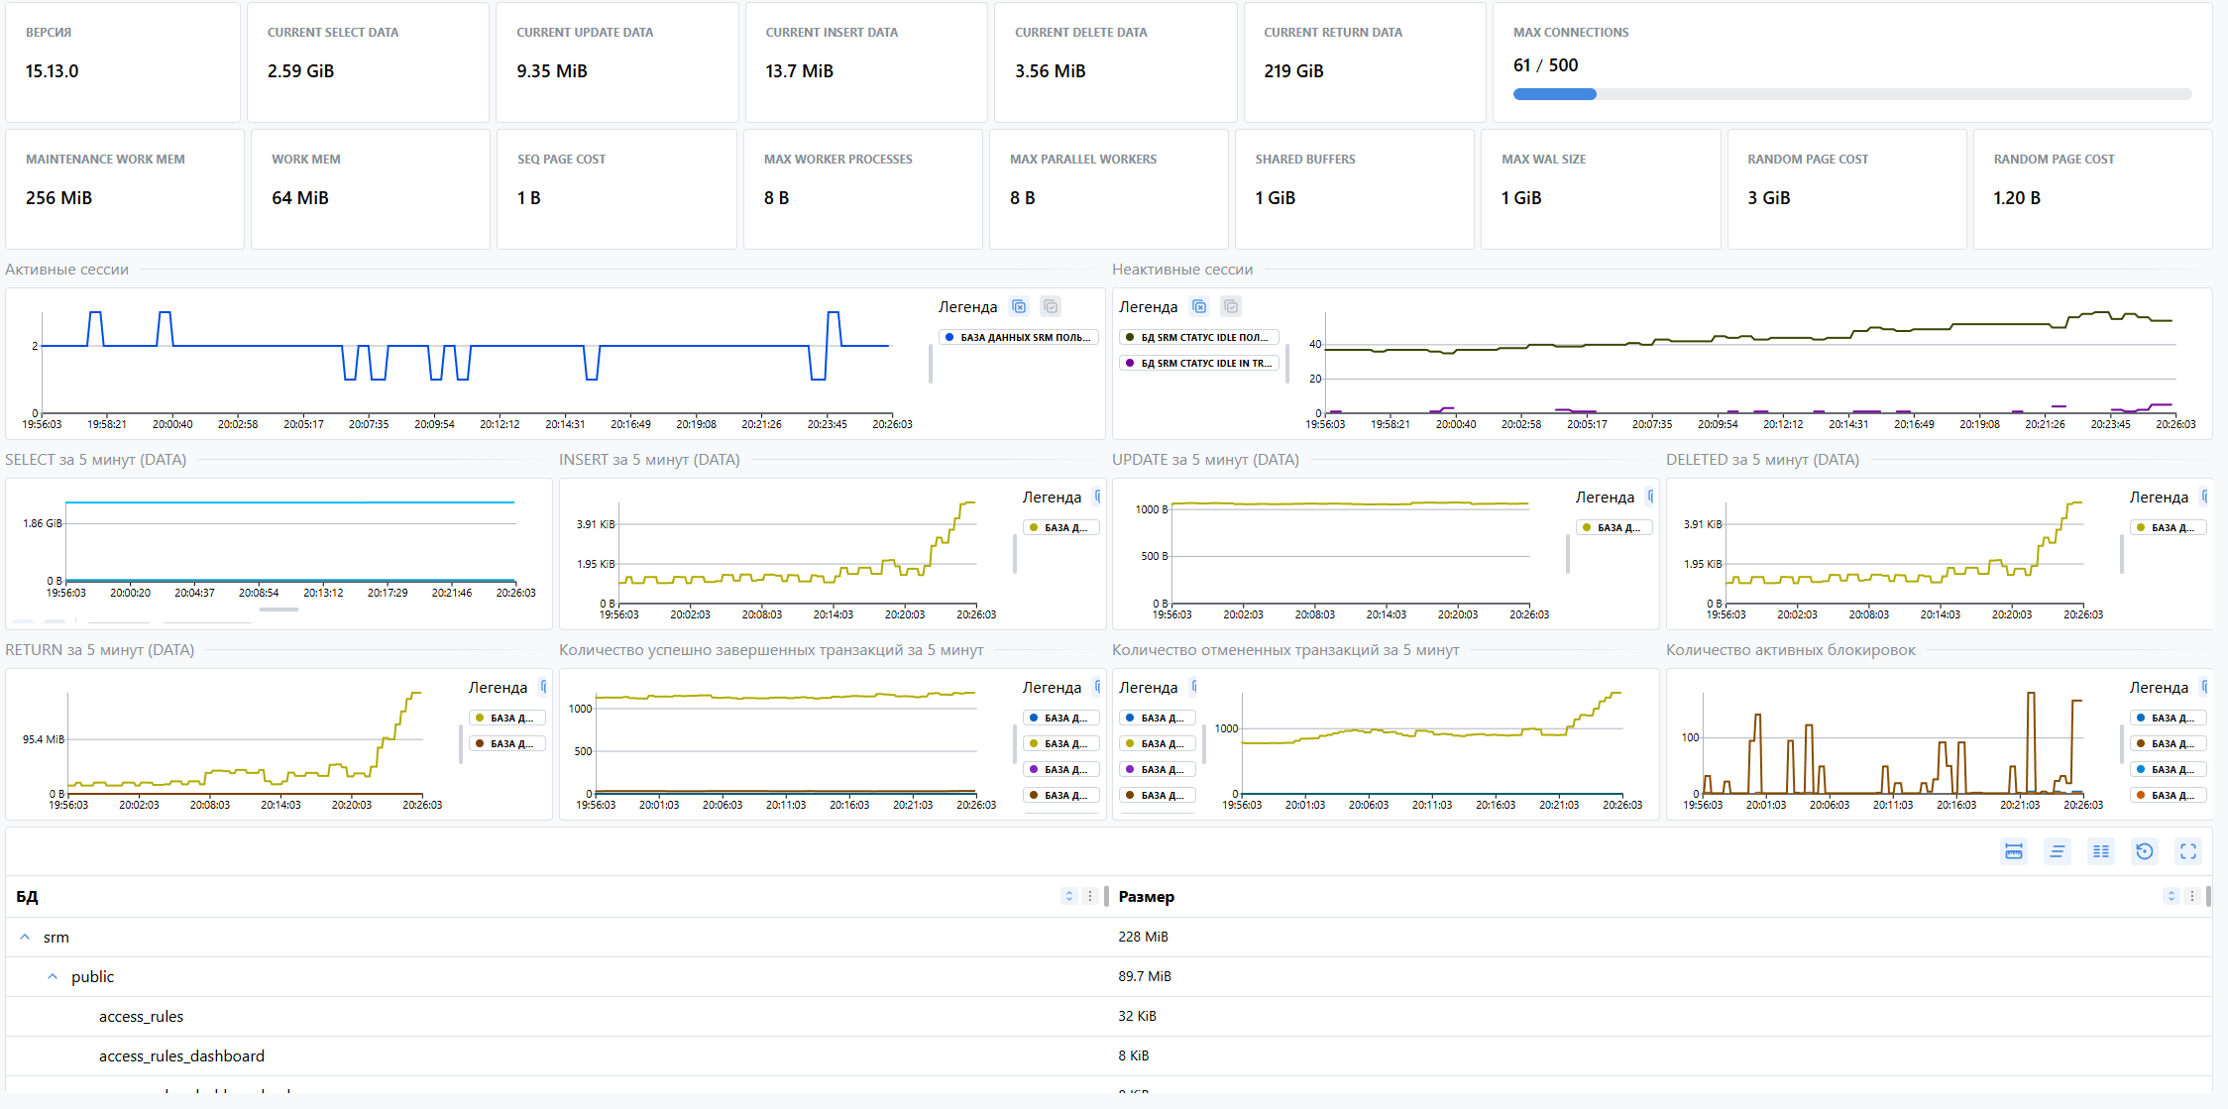This screenshot has height=1109, width=2228.
Task: Open table in fullscreen mode
Action: pos(2187,851)
